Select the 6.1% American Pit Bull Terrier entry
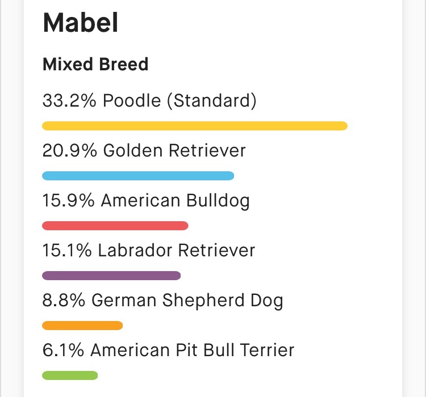The width and height of the screenshot is (426, 397). click(x=169, y=350)
